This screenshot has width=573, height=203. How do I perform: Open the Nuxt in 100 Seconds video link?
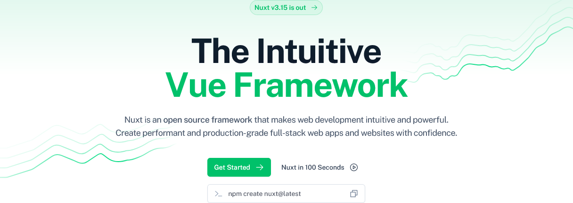(319, 167)
